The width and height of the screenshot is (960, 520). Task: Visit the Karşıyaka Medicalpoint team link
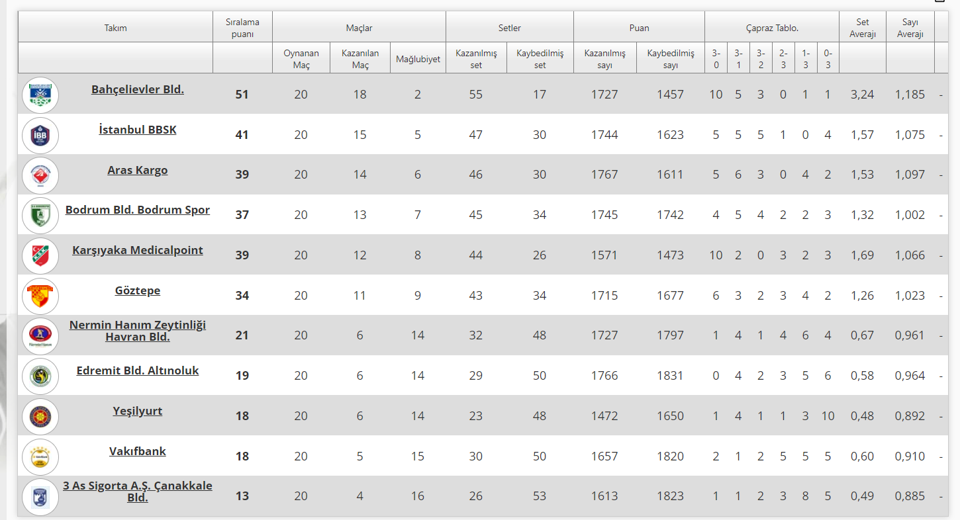click(x=138, y=250)
